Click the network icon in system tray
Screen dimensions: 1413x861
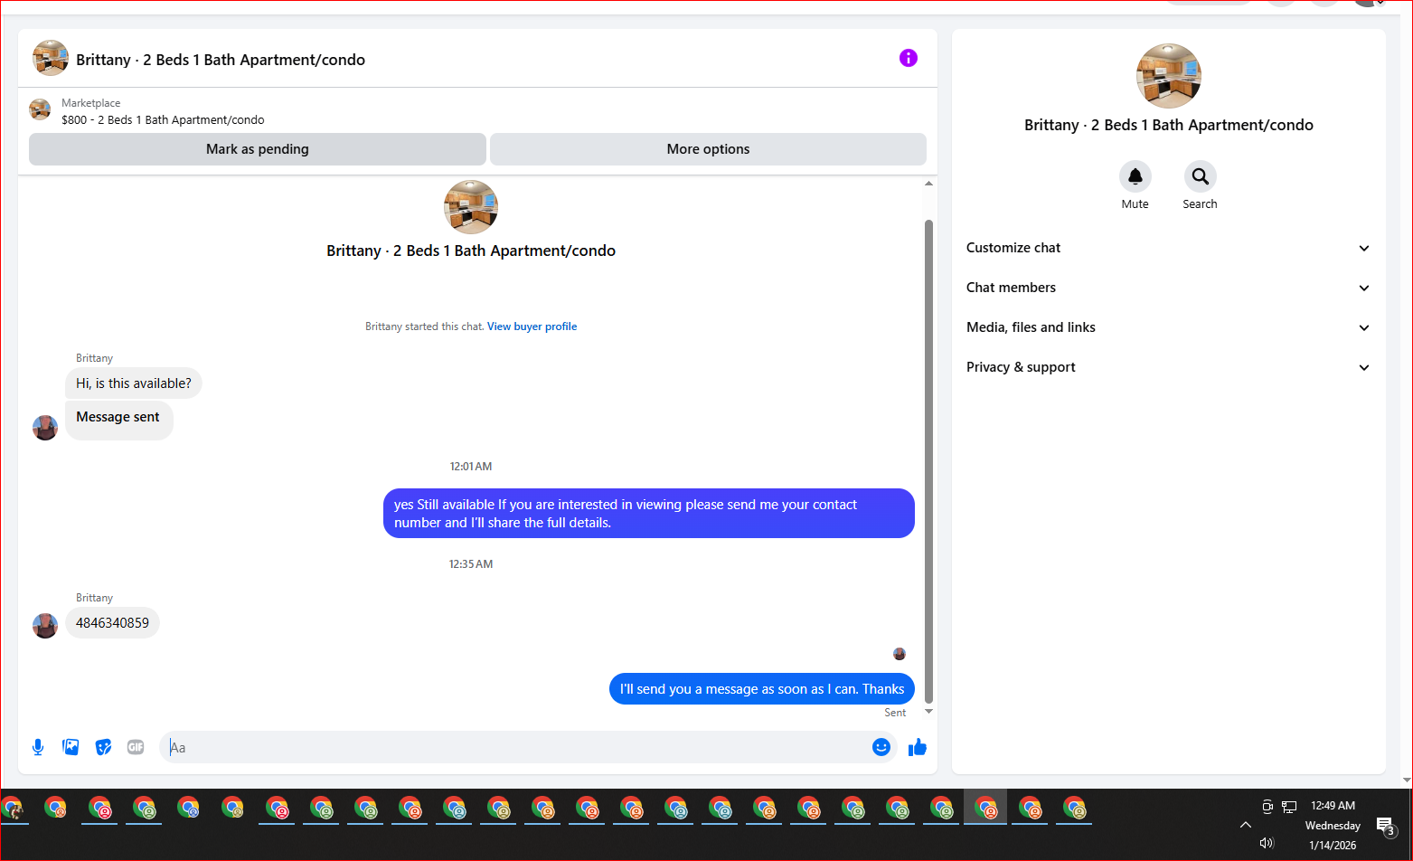coord(1289,807)
